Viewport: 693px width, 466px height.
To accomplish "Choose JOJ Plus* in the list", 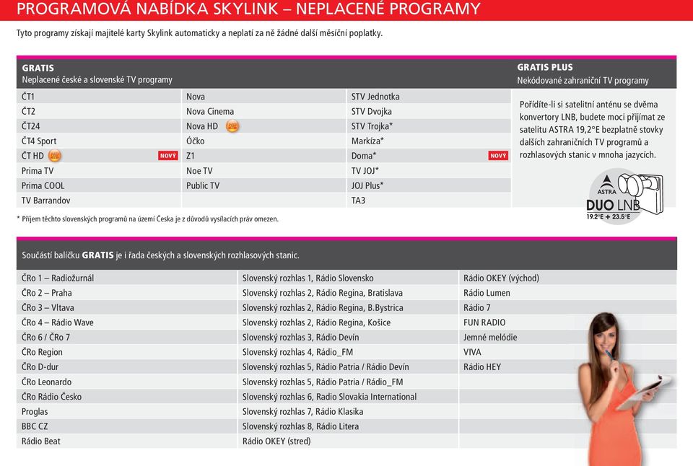I will [429, 185].
